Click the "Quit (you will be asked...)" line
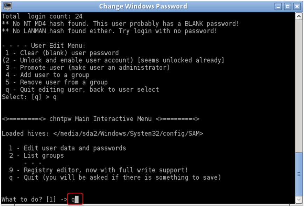 [x=122, y=178]
